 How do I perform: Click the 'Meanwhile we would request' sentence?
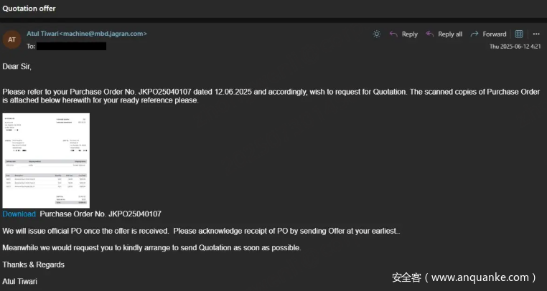(x=151, y=247)
